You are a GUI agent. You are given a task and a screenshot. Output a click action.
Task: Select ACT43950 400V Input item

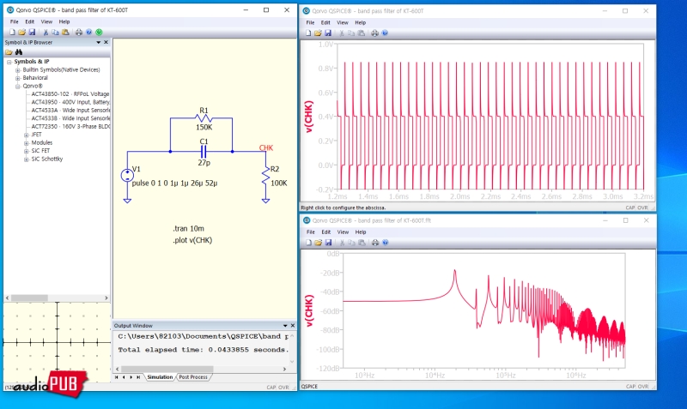70,102
